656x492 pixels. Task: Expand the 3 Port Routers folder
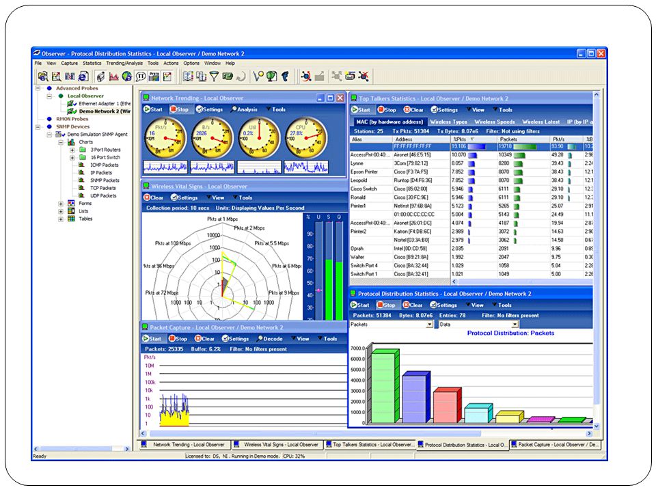point(72,150)
